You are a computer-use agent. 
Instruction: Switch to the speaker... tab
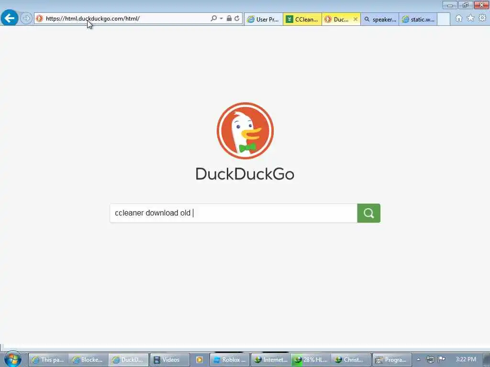380,19
